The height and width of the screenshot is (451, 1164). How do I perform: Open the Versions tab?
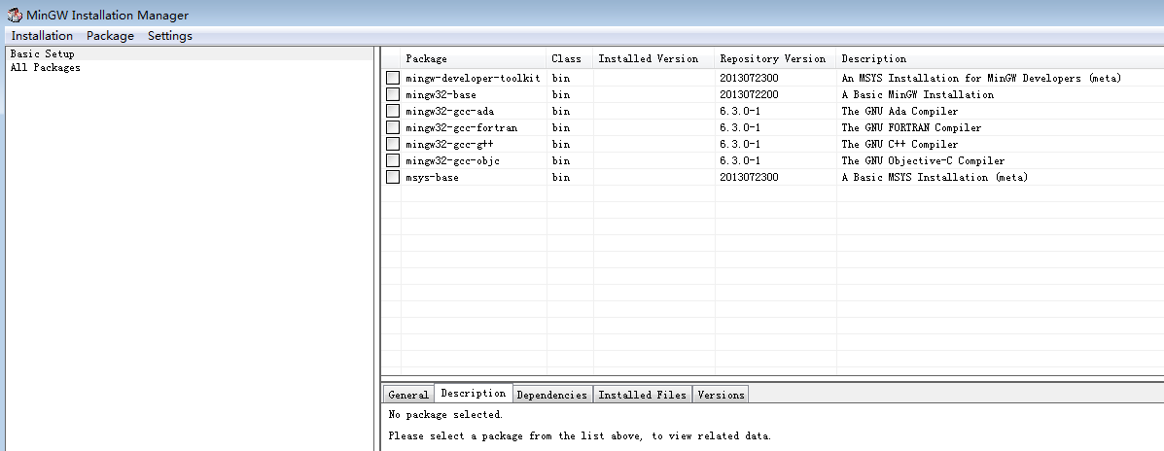pos(721,395)
